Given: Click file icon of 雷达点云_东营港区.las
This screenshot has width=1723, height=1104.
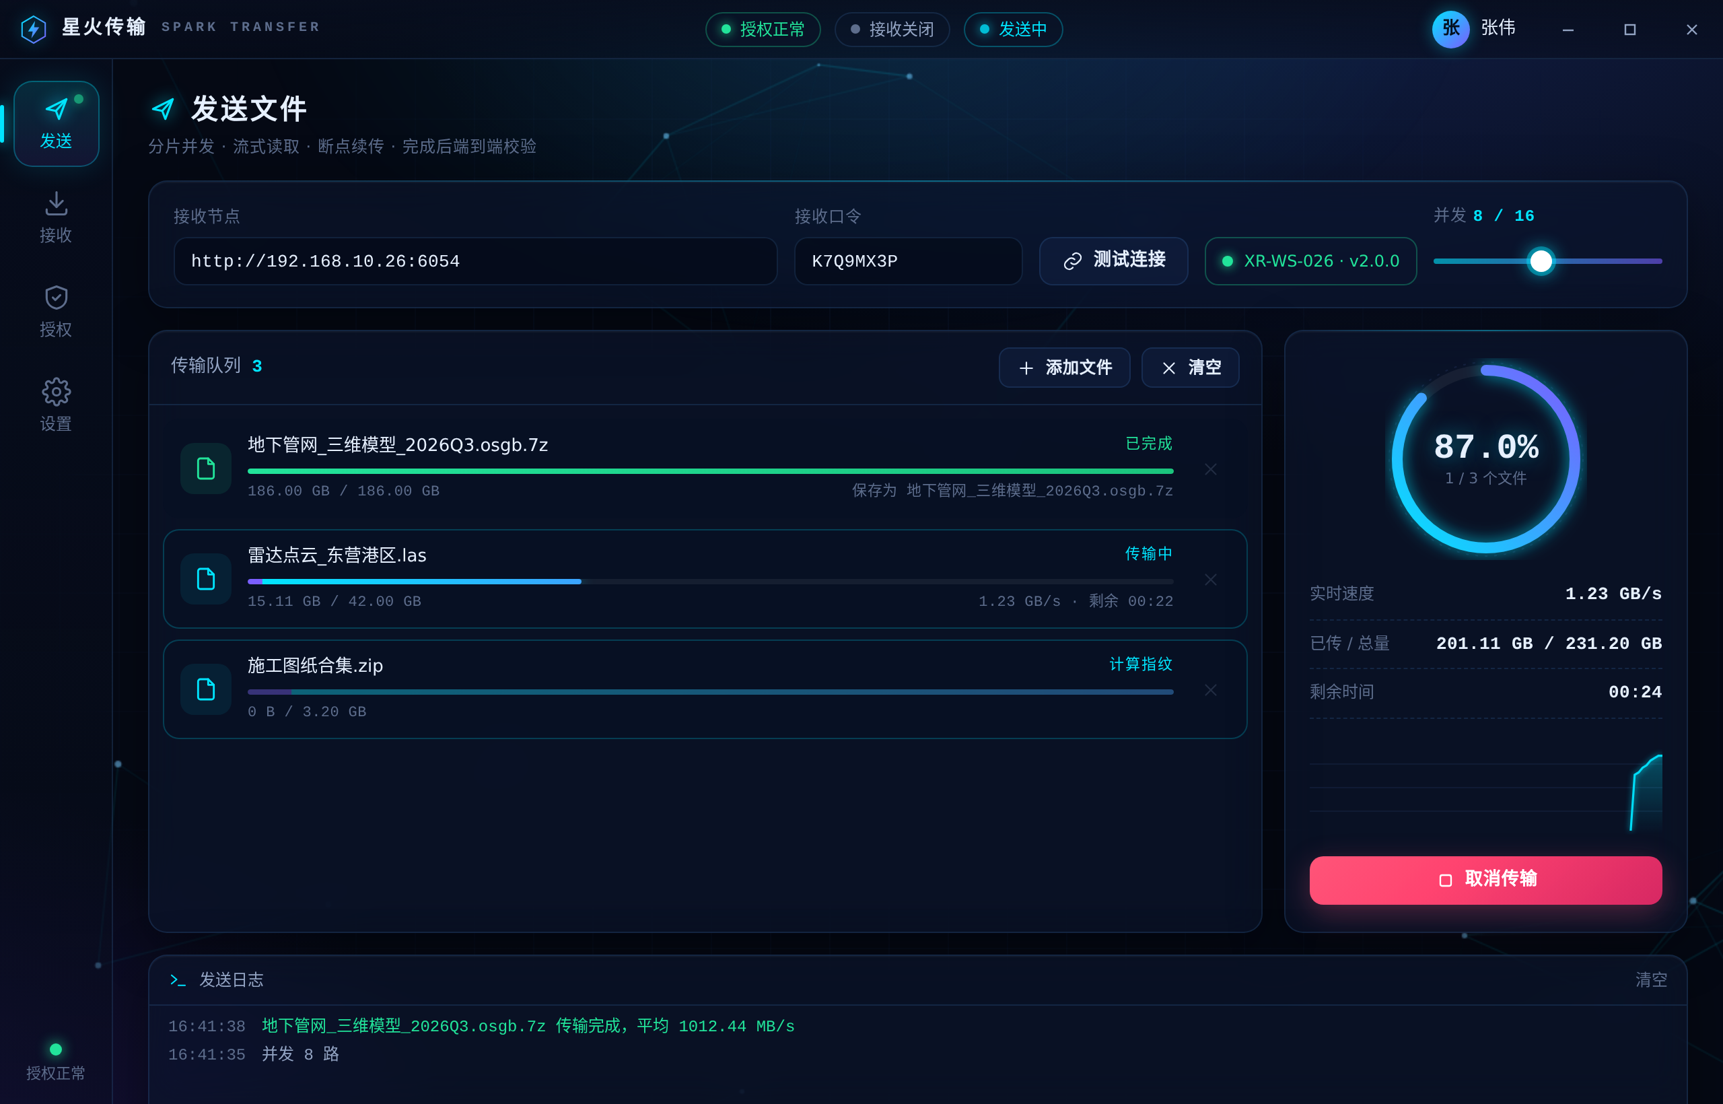Looking at the screenshot, I should 206,579.
